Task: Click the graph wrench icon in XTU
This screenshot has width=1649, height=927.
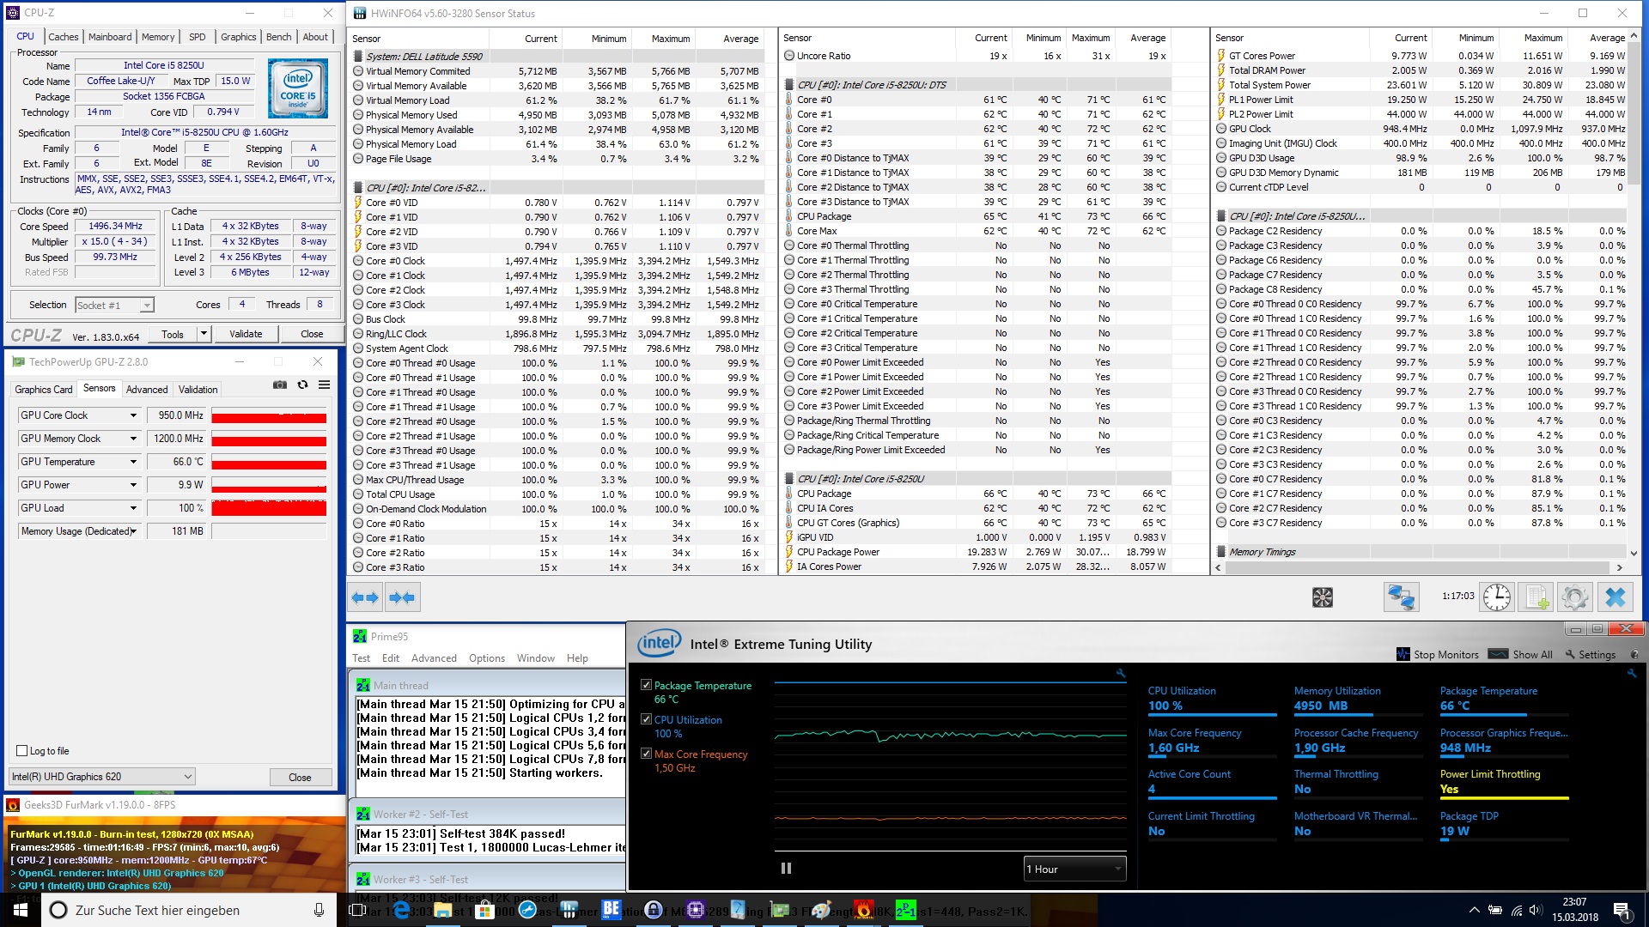Action: point(1121,674)
